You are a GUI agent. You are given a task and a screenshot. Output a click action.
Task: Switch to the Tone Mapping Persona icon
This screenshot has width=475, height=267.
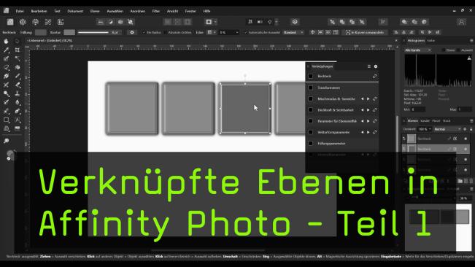click(x=48, y=22)
